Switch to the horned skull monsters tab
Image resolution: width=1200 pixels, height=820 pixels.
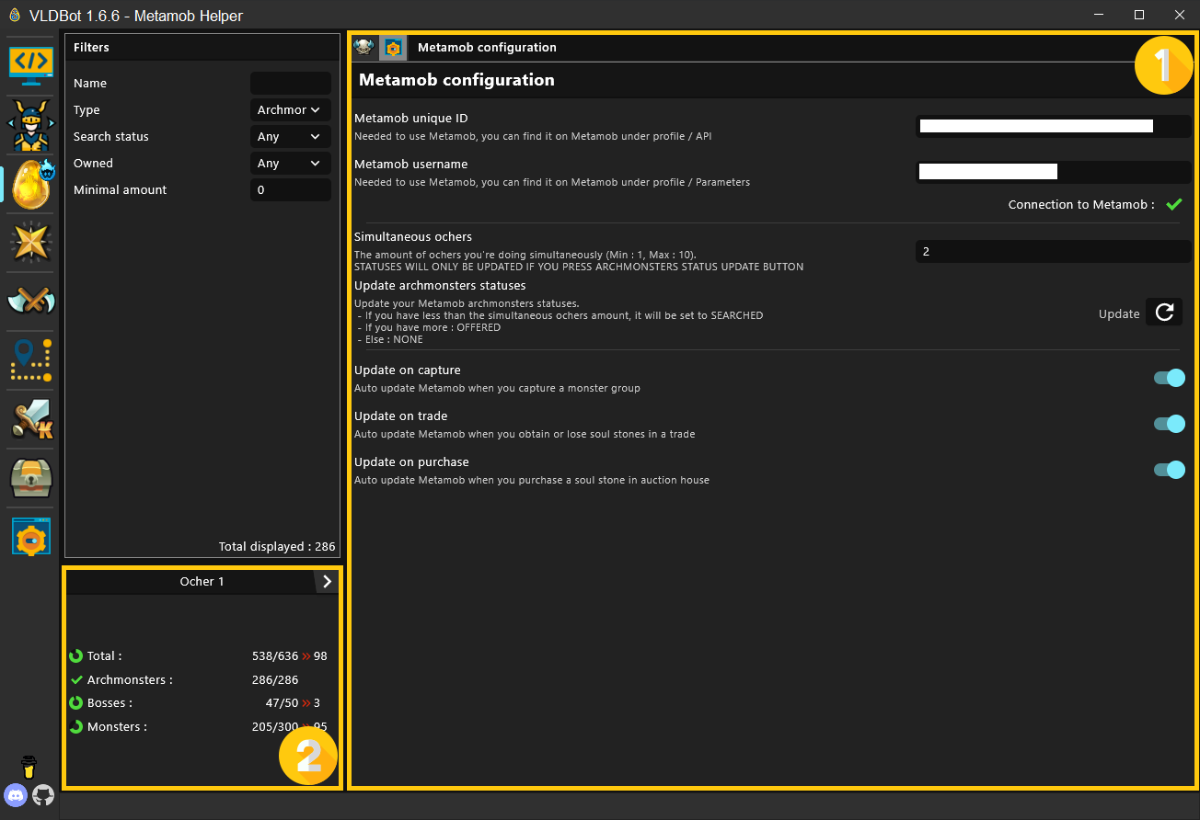tap(364, 48)
